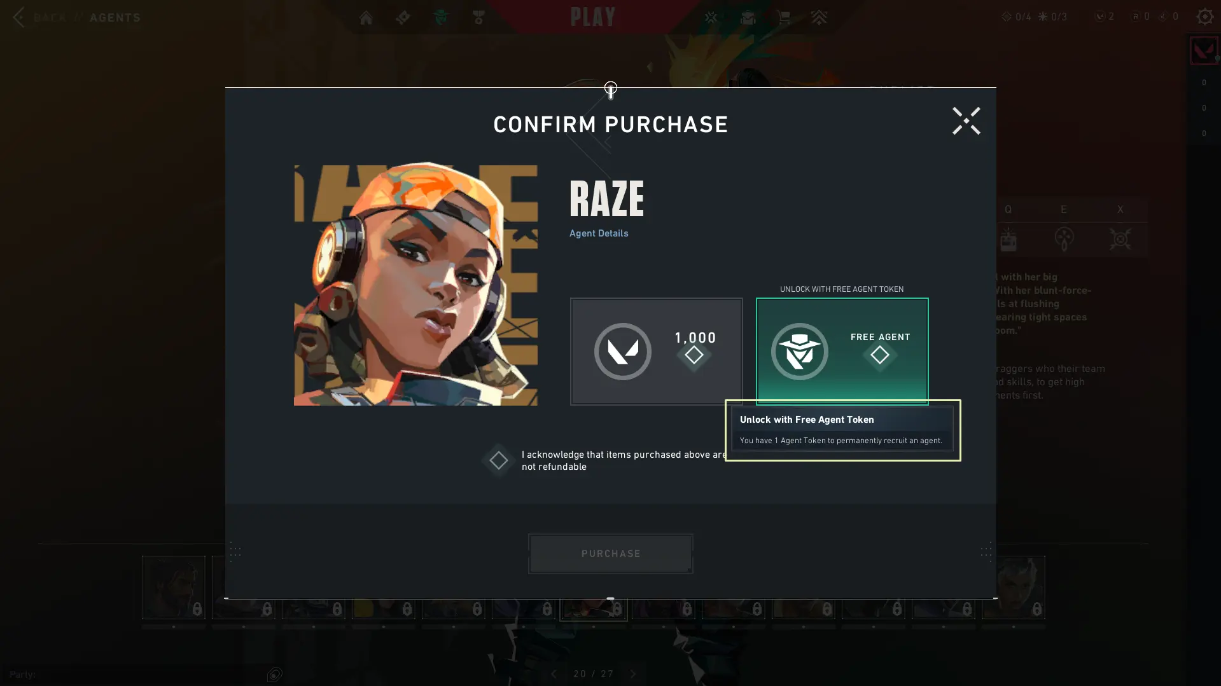This screenshot has width=1221, height=686.
Task: Select the Agents icon in top navigation
Action: (x=441, y=18)
